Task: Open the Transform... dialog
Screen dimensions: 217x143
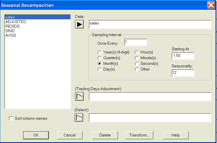Action: point(139,135)
